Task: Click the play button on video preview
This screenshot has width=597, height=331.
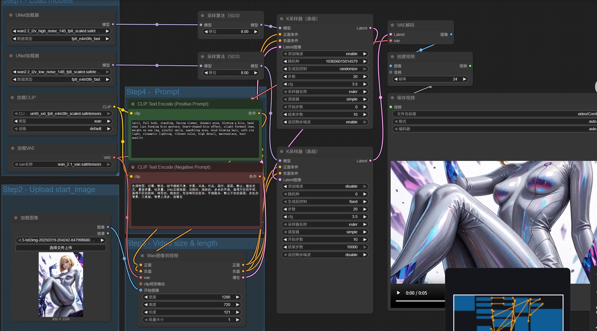Action: tap(398, 293)
